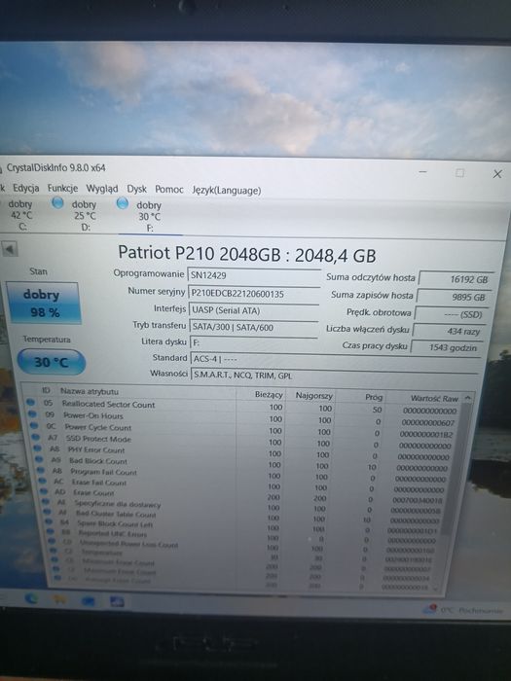Click power-on count value 434 razy
This screenshot has width=511, height=681.
448,331
